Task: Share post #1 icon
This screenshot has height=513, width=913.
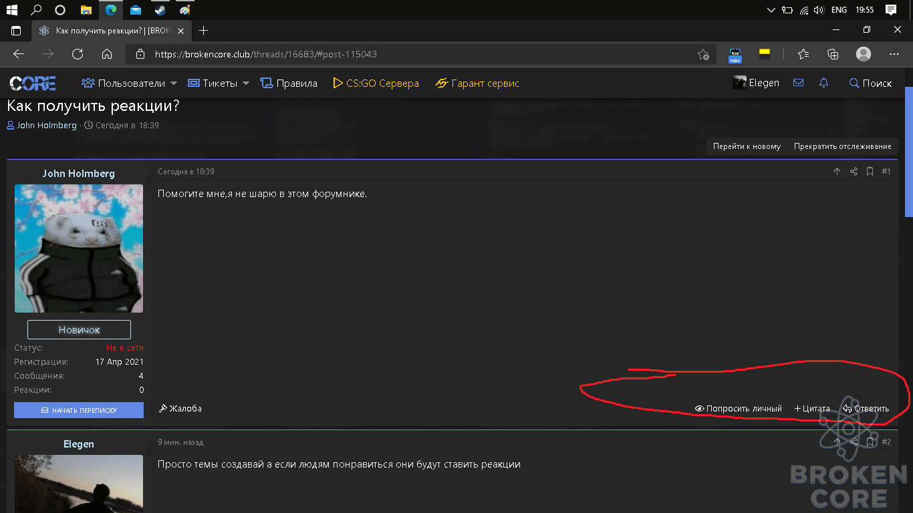Action: click(854, 172)
